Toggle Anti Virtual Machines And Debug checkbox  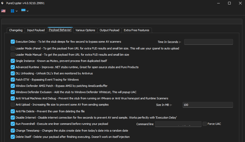(13, 98)
